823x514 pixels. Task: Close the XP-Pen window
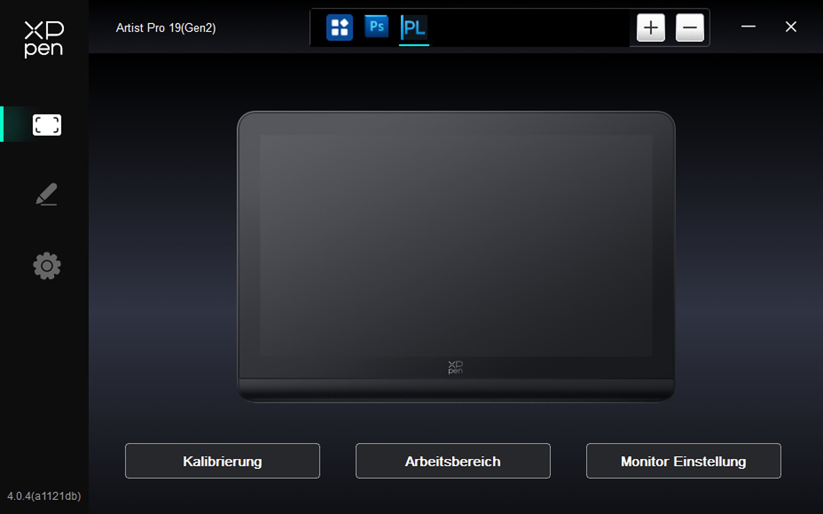coord(791,27)
